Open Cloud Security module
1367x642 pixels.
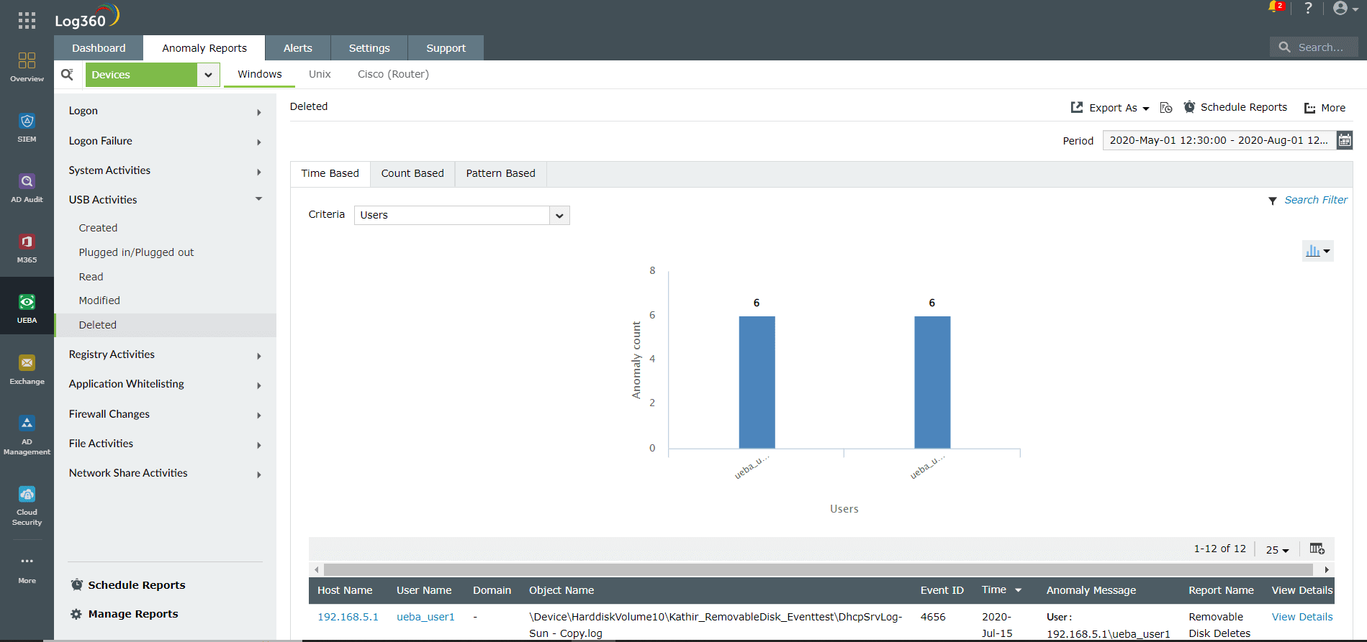click(27, 505)
